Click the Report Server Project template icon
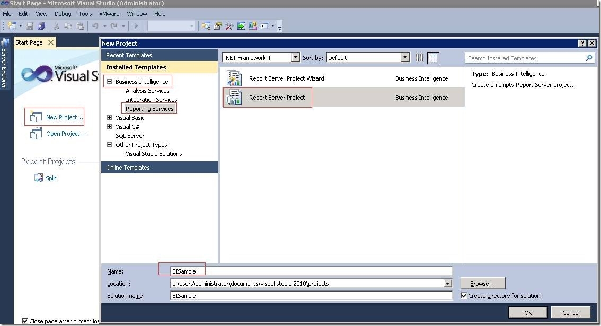The height and width of the screenshot is (326, 601). [x=234, y=98]
